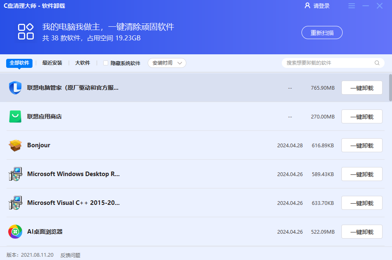Select the Microsoft Windows Desktop R... name
The height and width of the screenshot is (260, 392).
(x=73, y=174)
